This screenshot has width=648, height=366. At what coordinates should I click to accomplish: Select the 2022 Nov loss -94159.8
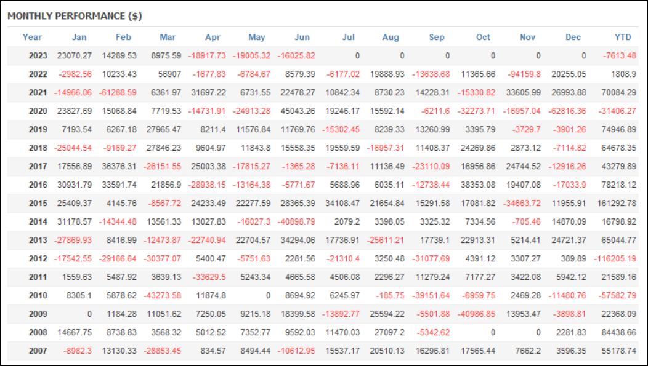coord(524,74)
